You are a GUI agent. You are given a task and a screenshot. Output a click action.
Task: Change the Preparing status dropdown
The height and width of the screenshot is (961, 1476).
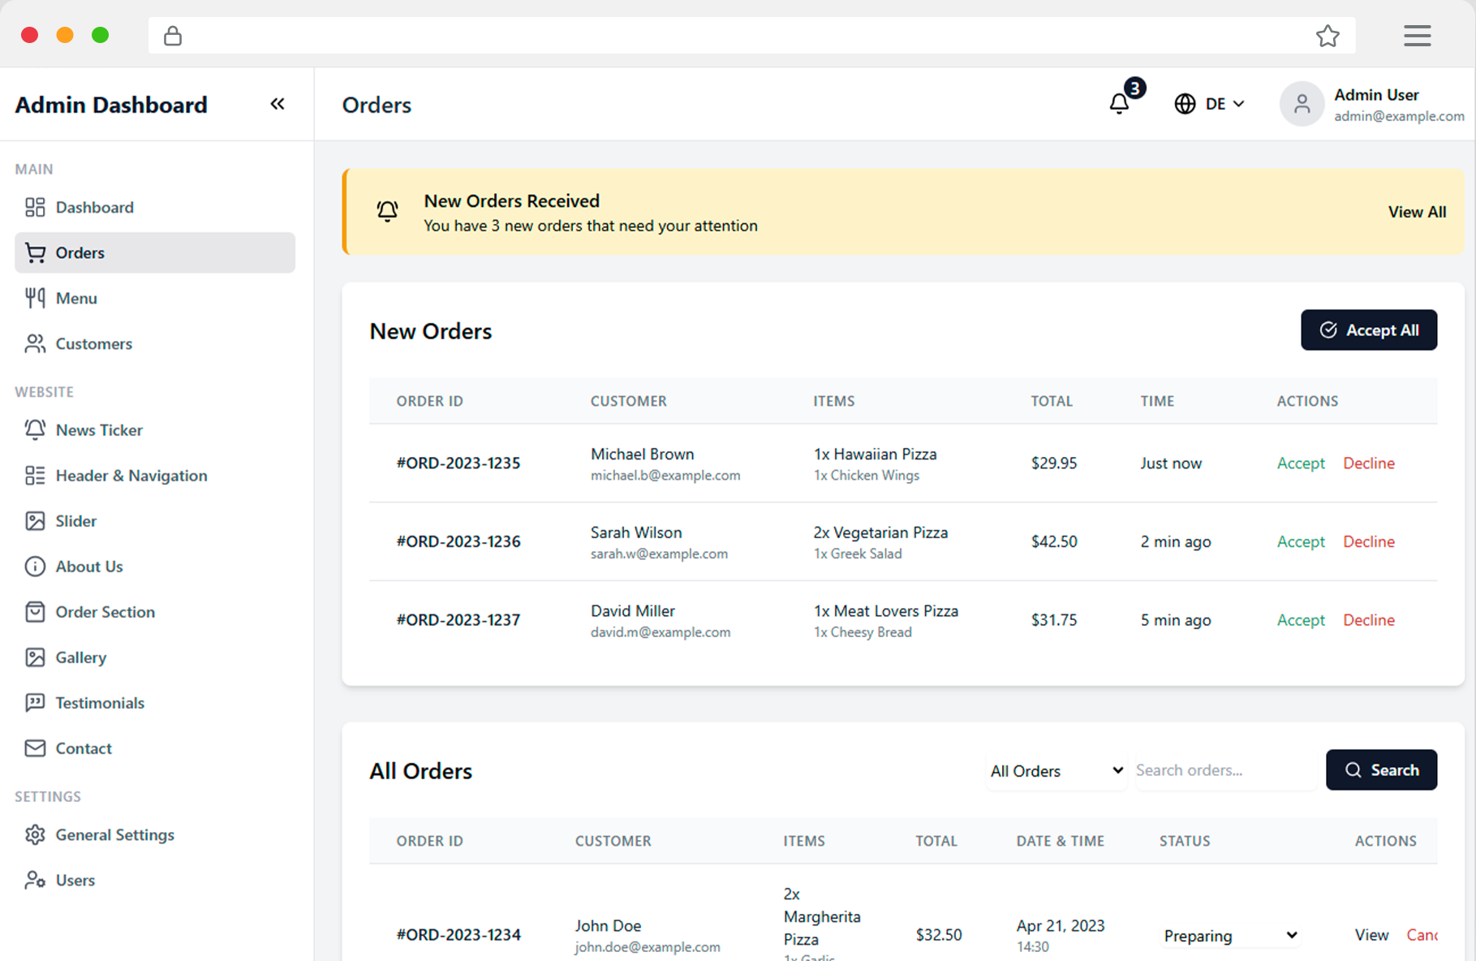point(1229,936)
